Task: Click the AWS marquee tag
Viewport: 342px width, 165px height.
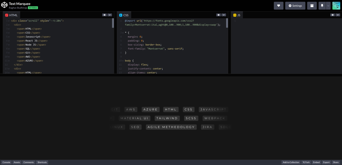Action: [131, 109]
